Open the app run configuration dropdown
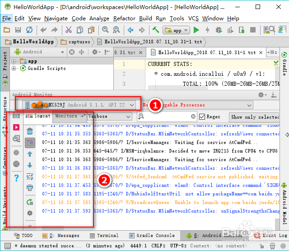The width and height of the screenshot is (289, 251). (x=176, y=30)
